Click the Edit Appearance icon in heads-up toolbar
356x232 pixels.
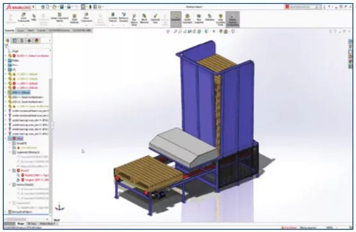tap(221, 32)
